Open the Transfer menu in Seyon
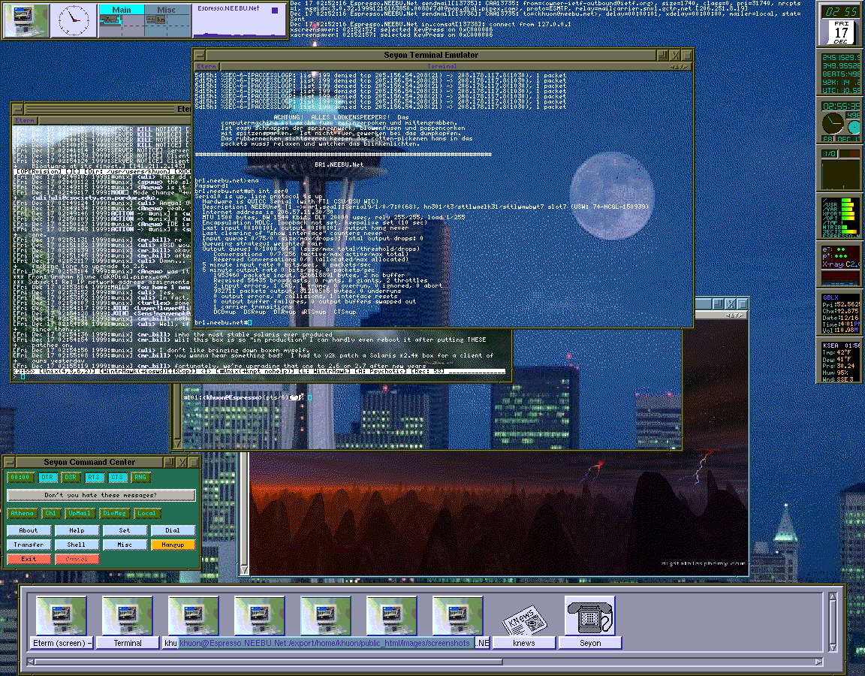865x676 pixels. tap(29, 545)
